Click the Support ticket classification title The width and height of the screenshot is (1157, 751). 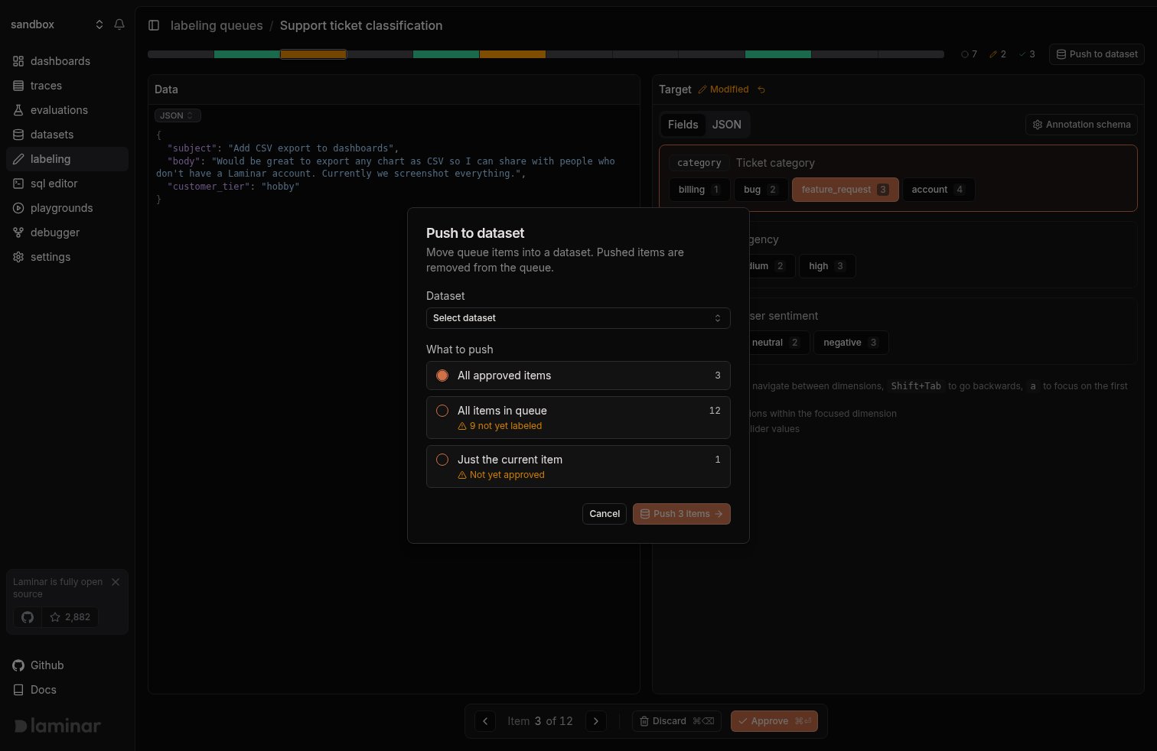(361, 25)
